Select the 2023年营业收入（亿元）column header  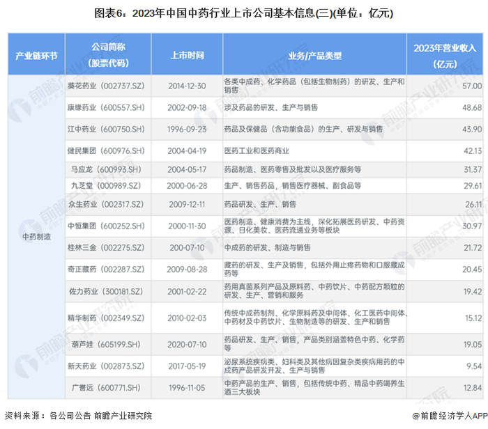click(445, 56)
